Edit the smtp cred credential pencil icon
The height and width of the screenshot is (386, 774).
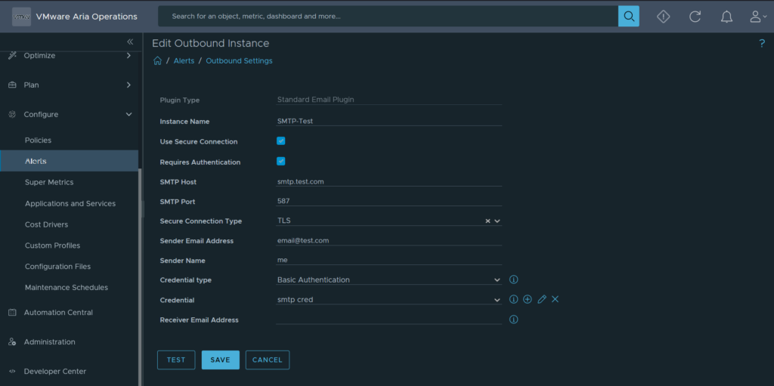coord(541,299)
